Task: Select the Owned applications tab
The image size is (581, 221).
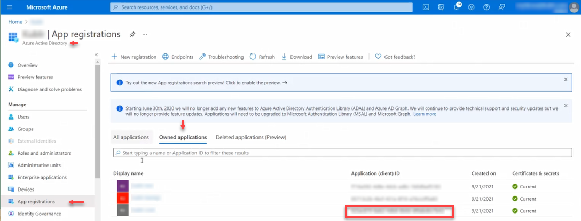Action: point(183,137)
